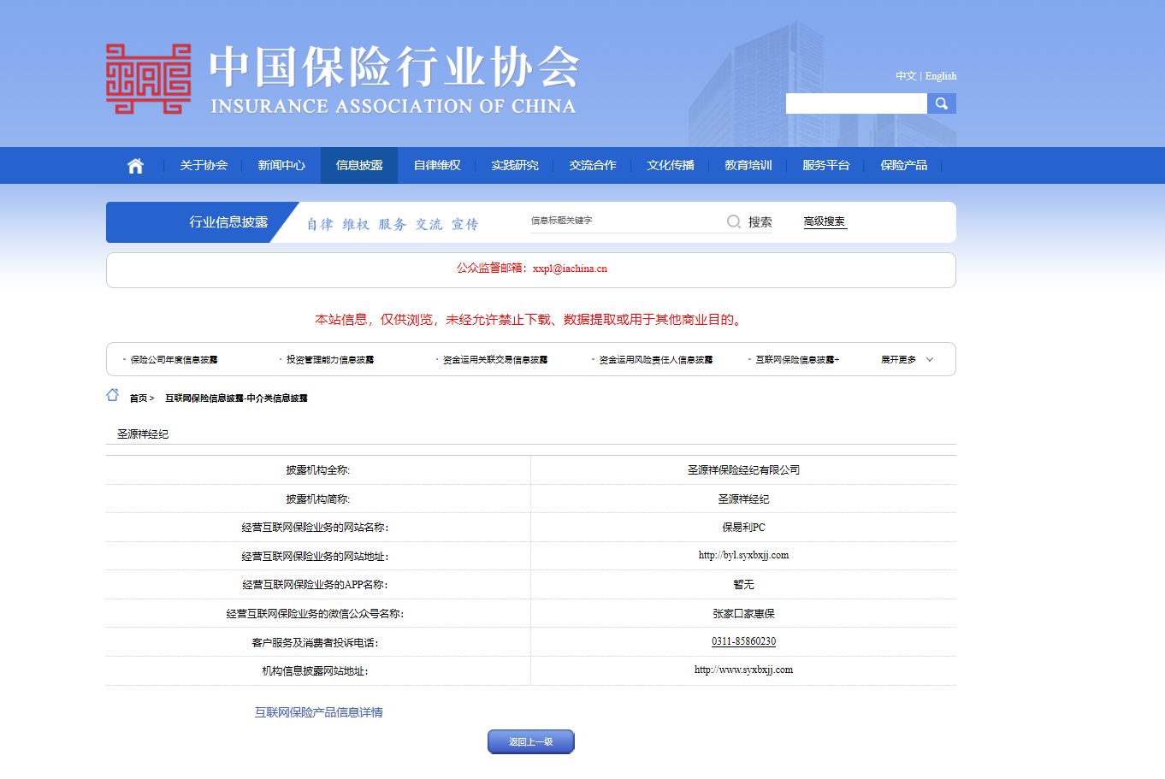Viewport: 1165px width, 779px height.
Task: Switch language to 中文
Action: click(x=906, y=76)
